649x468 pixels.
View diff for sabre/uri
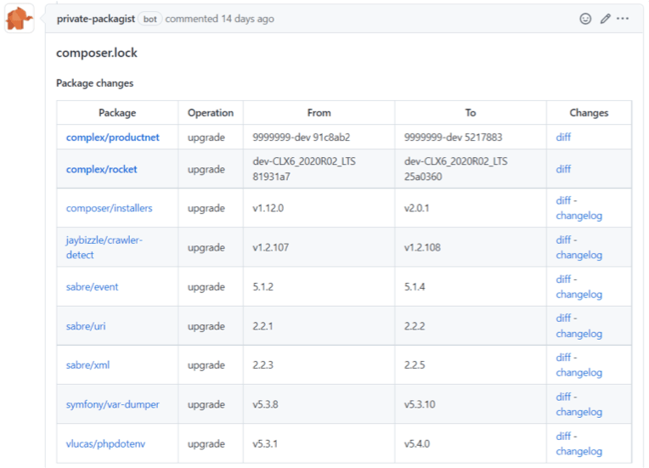tap(563, 318)
